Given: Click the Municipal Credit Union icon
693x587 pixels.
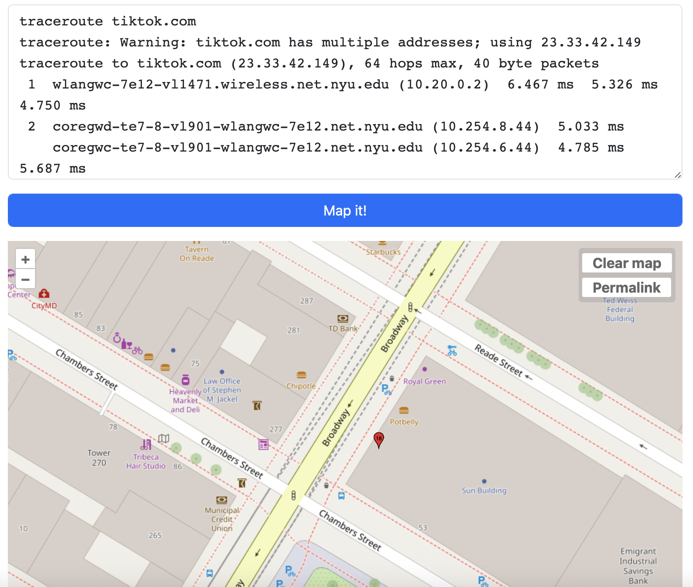Looking at the screenshot, I should point(222,500).
